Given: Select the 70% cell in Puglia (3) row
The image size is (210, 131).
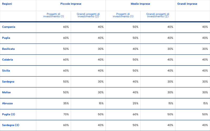Looking at the screenshot, I should tap(66, 114).
